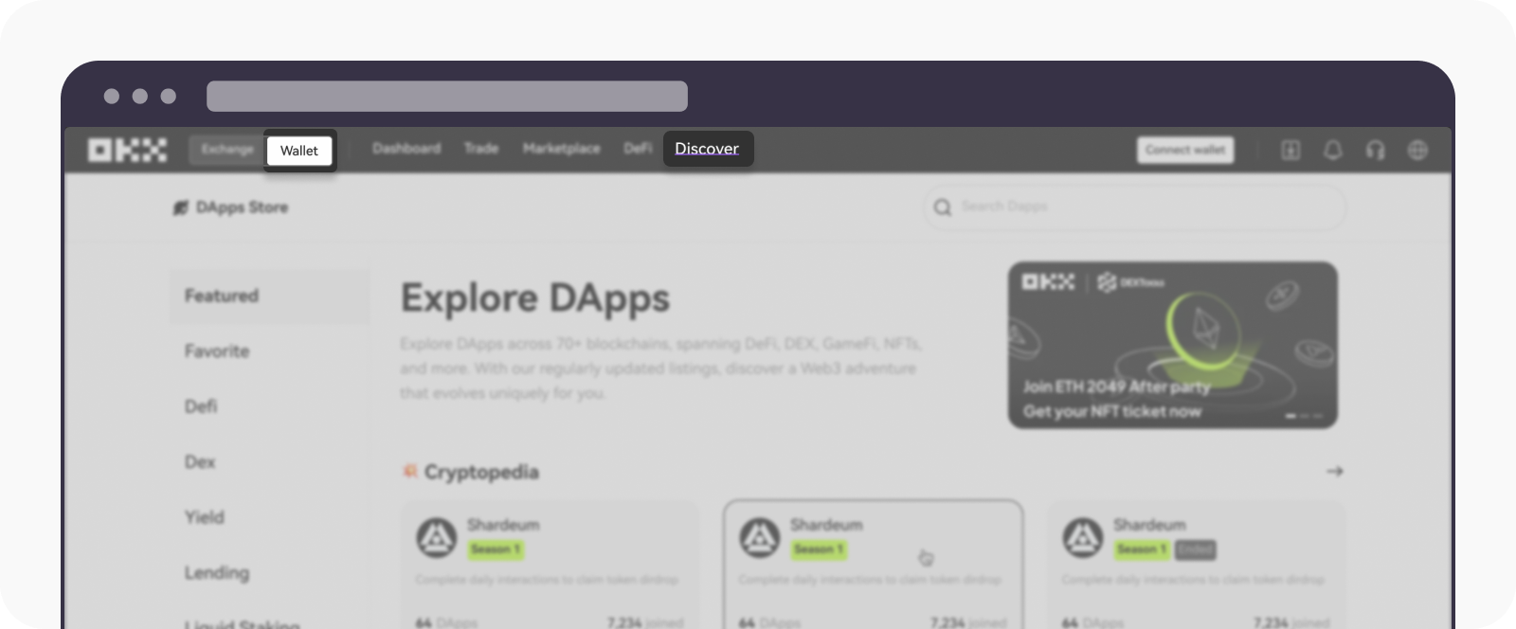Open the notifications bell
Viewport: 1516px width, 629px height.
(x=1333, y=150)
